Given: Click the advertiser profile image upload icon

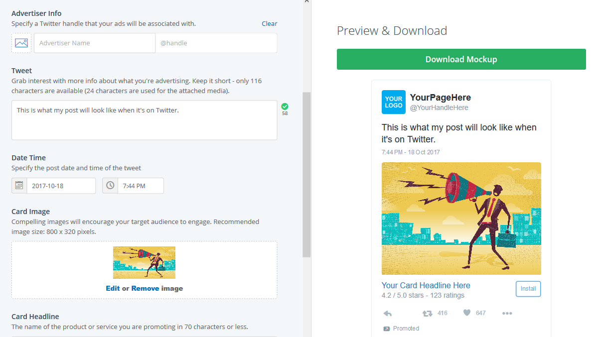Looking at the screenshot, I should (x=21, y=43).
